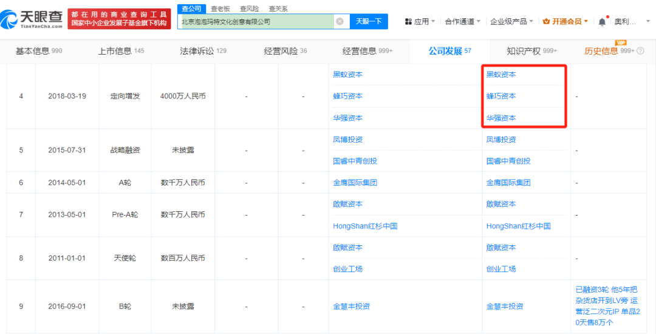This screenshot has height=334, width=656.
Task: Switch to the 查关系 search tab
Action: pyautogui.click(x=278, y=9)
